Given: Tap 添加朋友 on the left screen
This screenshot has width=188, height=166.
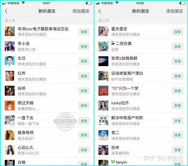Looking at the screenshot, I should (81, 11).
